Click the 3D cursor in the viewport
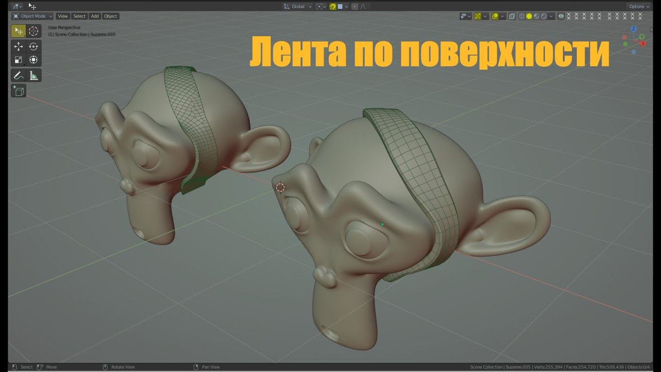Screen dimensions: 661x372 click(x=280, y=188)
